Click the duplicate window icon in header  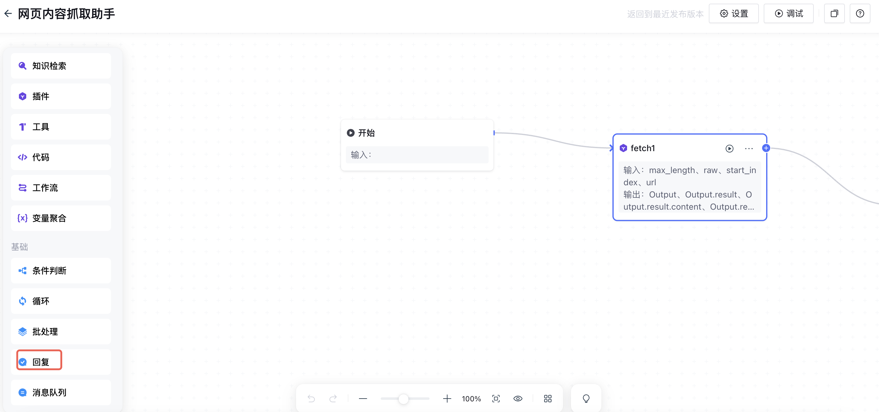[834, 14]
